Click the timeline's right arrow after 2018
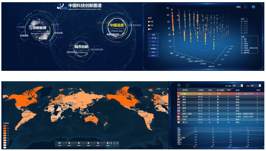This screenshot has height=151, width=266. (x=108, y=143)
